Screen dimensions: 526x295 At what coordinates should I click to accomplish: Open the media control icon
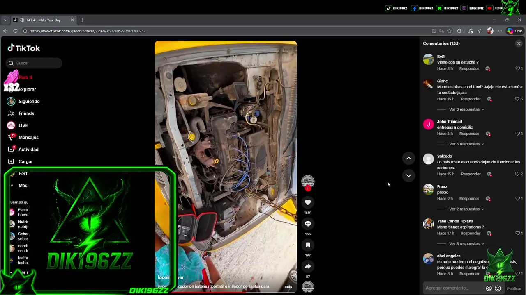(471, 31)
